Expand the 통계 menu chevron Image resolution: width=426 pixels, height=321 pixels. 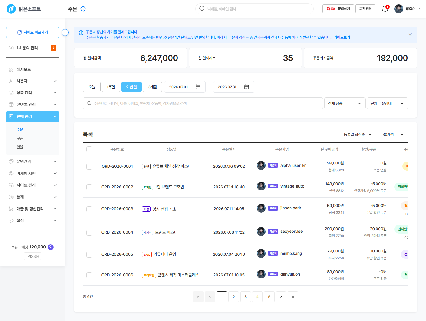(55, 197)
